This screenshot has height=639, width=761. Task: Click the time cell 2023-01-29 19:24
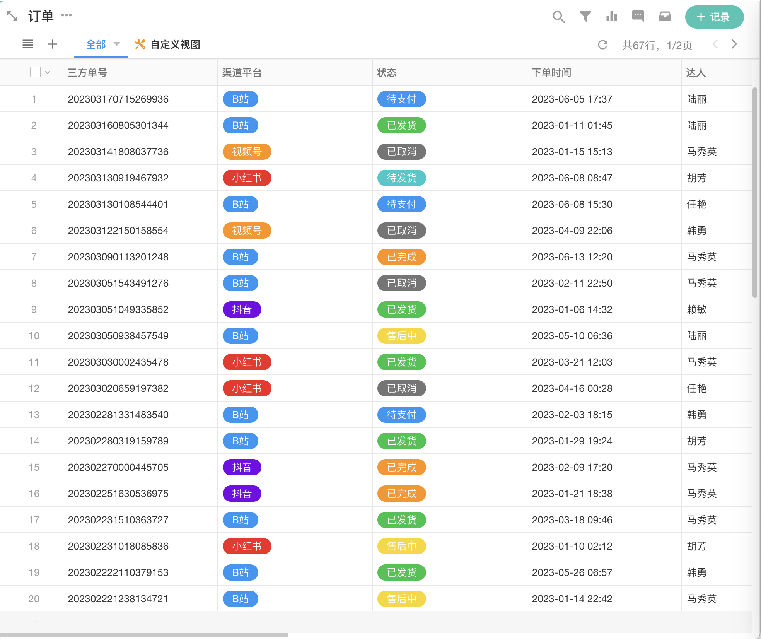click(x=572, y=441)
